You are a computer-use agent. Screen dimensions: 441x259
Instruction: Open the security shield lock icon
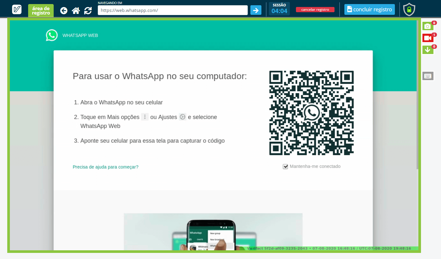pyautogui.click(x=409, y=9)
